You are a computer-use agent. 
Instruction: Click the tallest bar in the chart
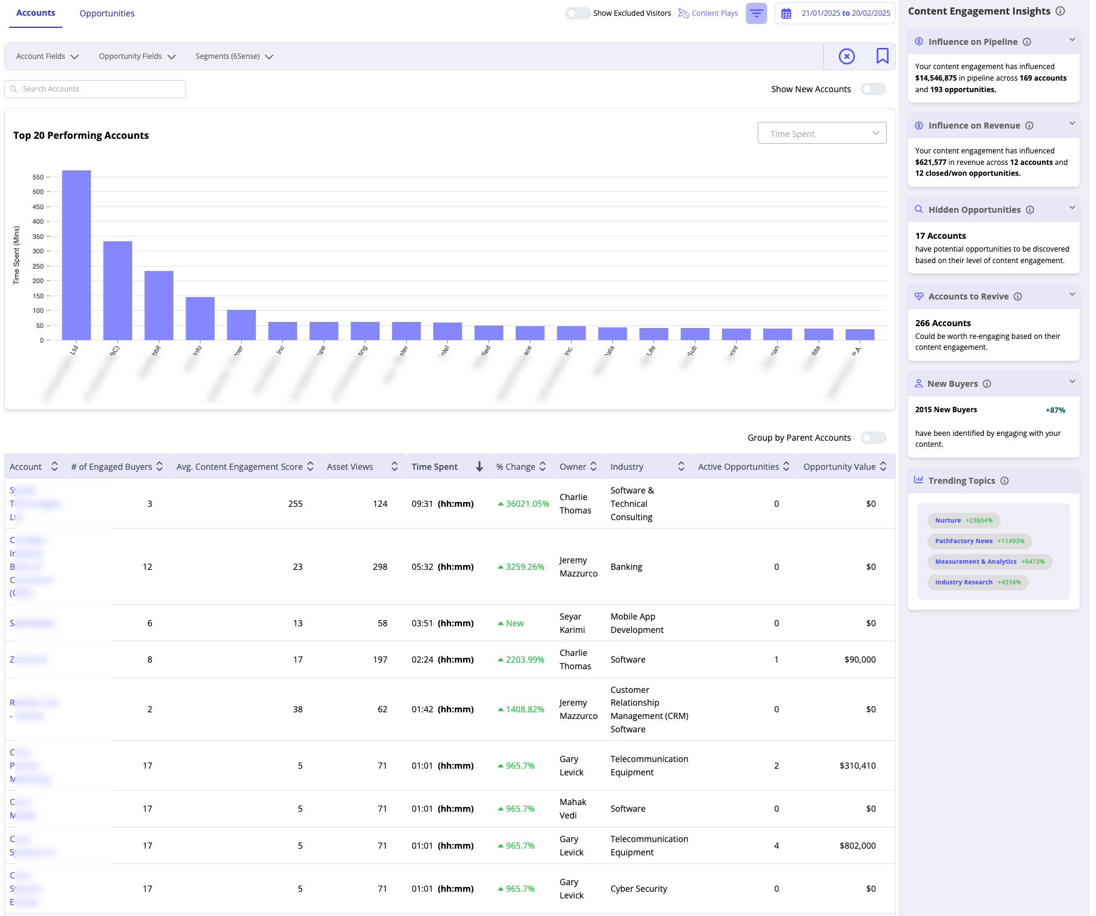coord(76,255)
